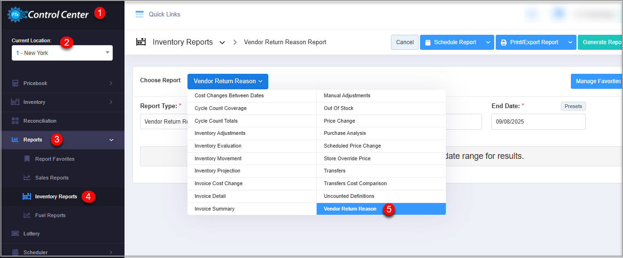Click the Sales Reports chart icon
This screenshot has height=258, width=623.
[x=27, y=178]
